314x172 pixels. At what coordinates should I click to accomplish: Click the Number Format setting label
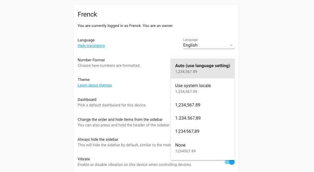91,60
